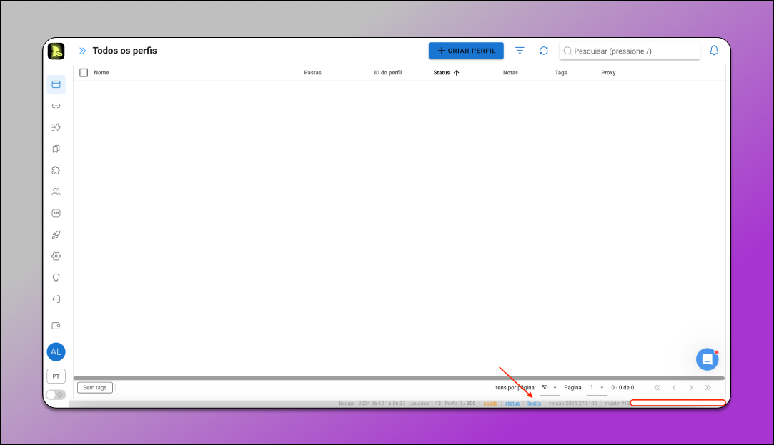Go to the first page
The width and height of the screenshot is (774, 445).
[657, 388]
